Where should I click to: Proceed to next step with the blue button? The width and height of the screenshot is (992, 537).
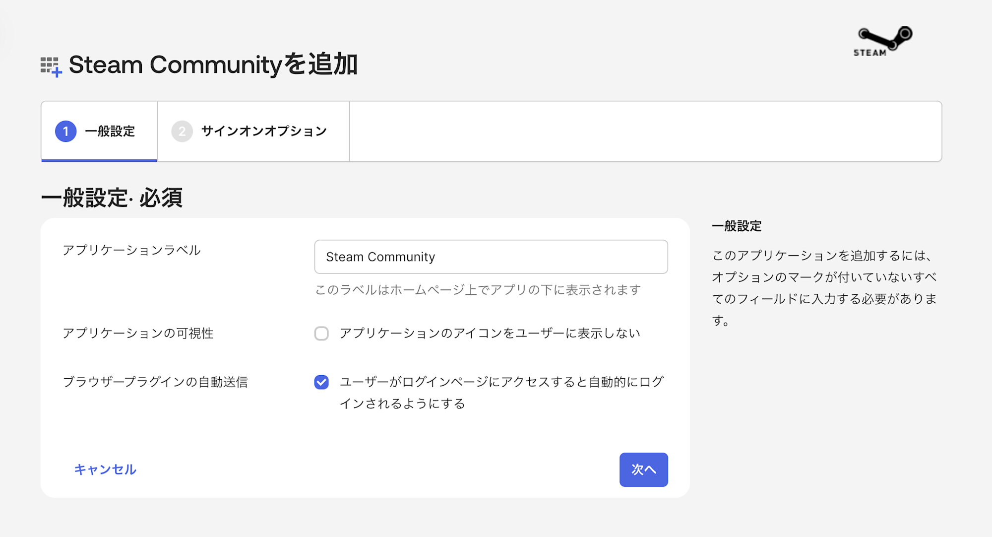click(643, 469)
